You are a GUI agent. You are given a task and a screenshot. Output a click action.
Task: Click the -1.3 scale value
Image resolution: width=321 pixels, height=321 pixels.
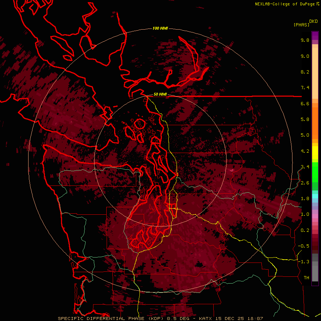coord(304,262)
